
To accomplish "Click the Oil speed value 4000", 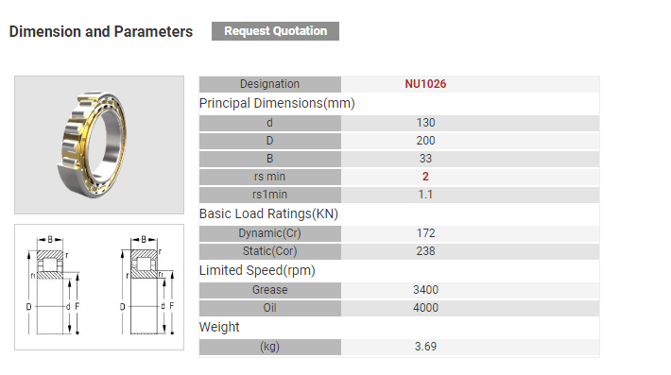I will 425,308.
